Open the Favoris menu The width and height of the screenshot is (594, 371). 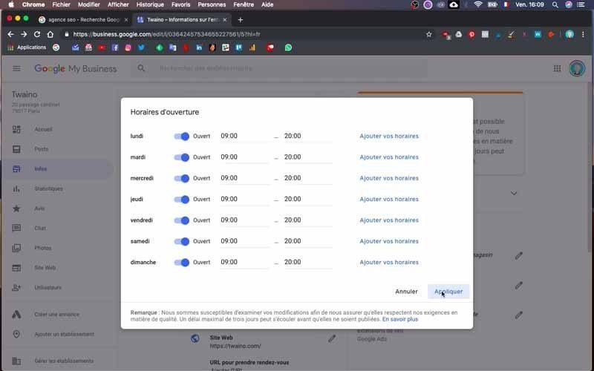(180, 4)
